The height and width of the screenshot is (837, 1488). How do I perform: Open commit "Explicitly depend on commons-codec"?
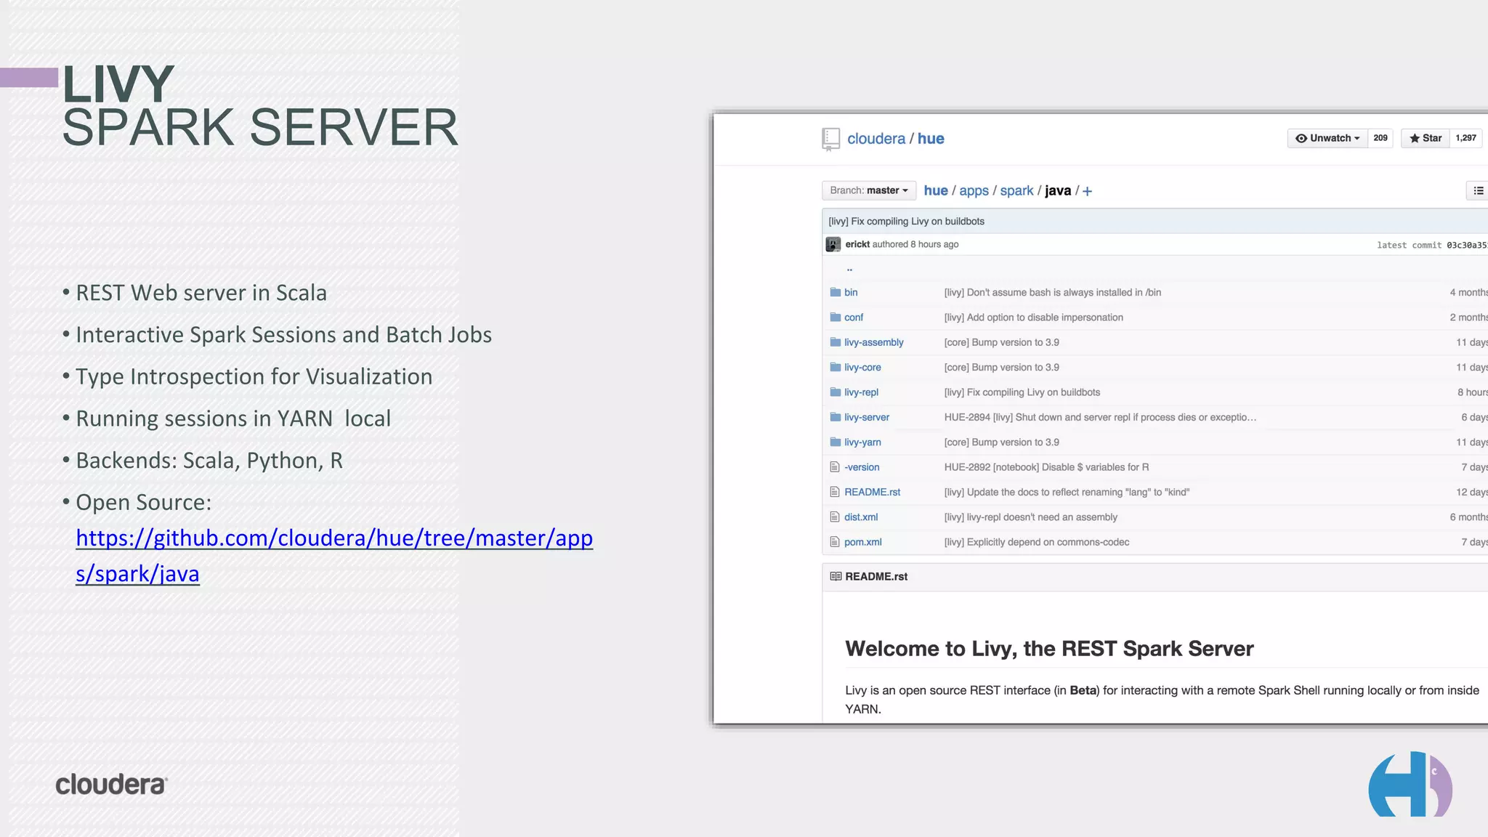1036,542
